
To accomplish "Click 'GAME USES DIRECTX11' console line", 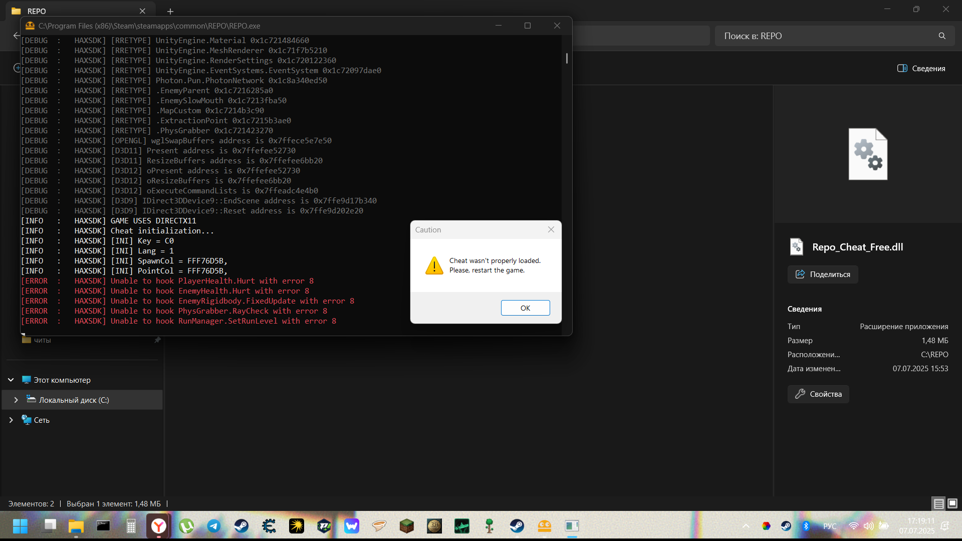I will (109, 221).
